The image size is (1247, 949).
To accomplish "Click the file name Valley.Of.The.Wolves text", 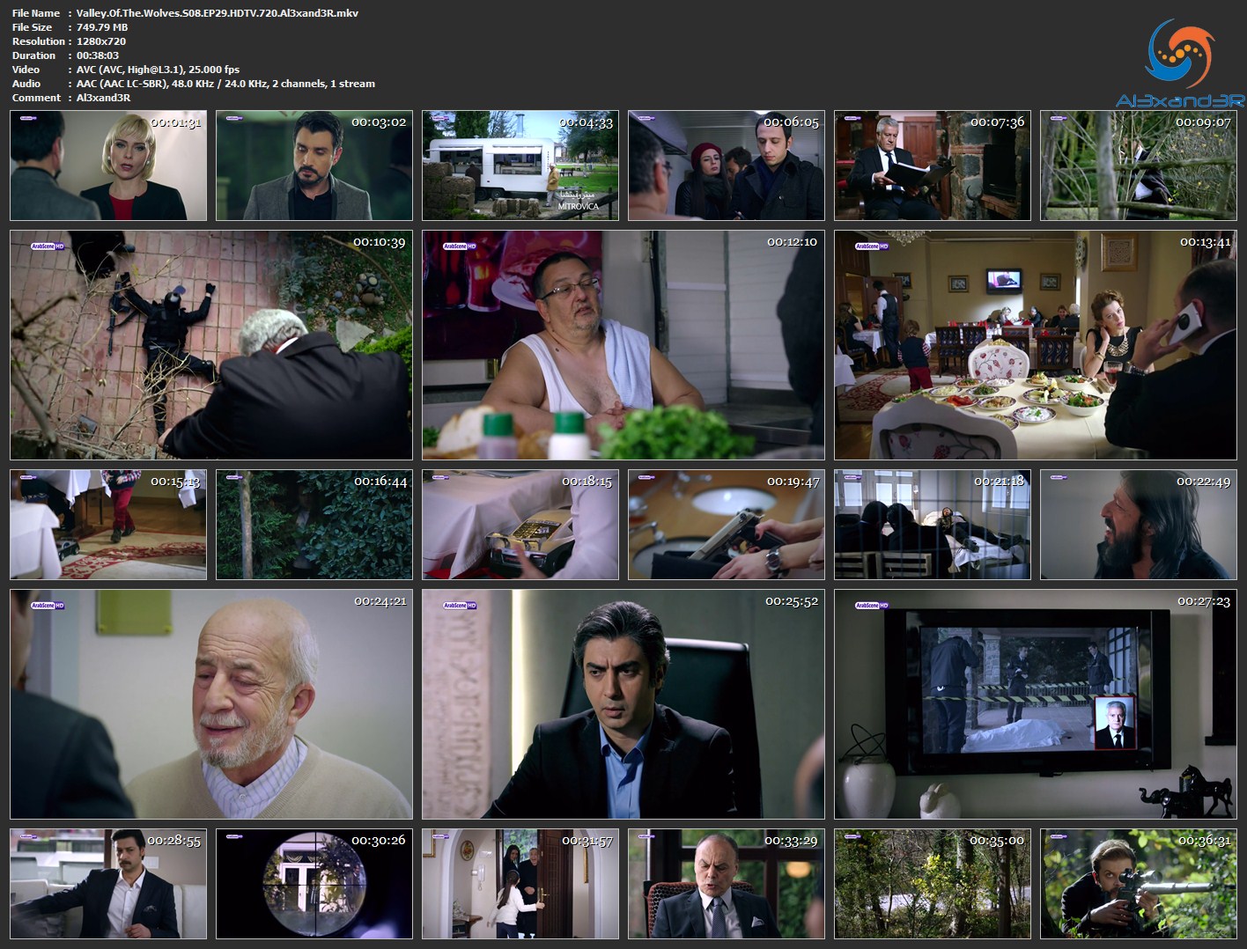I will coord(217,13).
